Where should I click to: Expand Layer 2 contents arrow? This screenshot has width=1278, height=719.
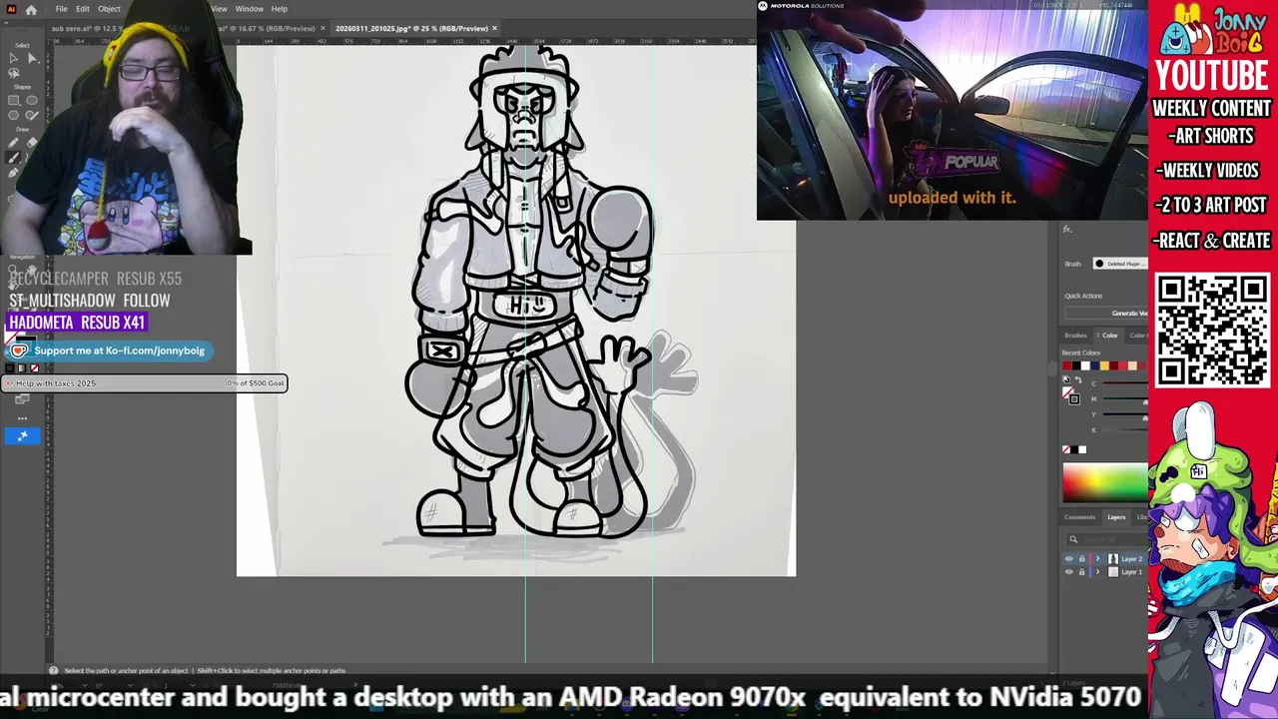point(1097,558)
